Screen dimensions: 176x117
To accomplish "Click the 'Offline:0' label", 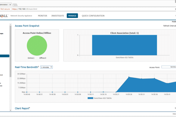I will click(x=43, y=58).
